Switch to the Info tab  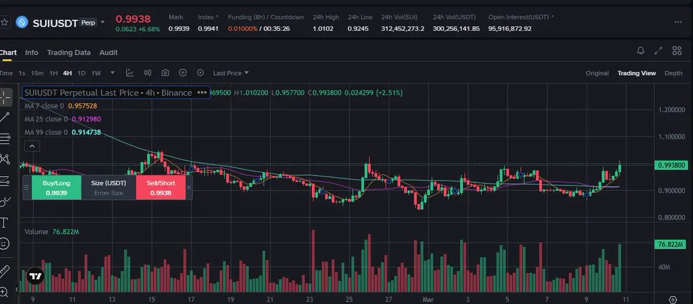click(x=32, y=52)
